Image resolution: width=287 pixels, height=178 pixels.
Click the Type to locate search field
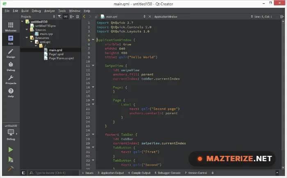pos(54,173)
